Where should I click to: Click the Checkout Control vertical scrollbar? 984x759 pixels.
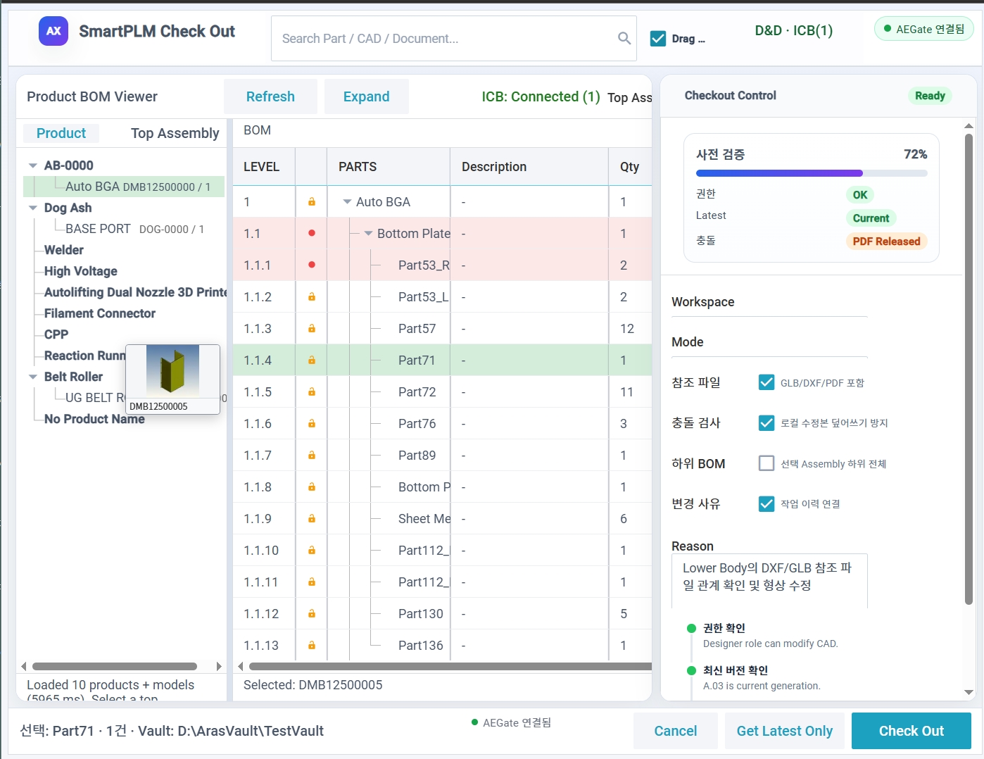969,369
